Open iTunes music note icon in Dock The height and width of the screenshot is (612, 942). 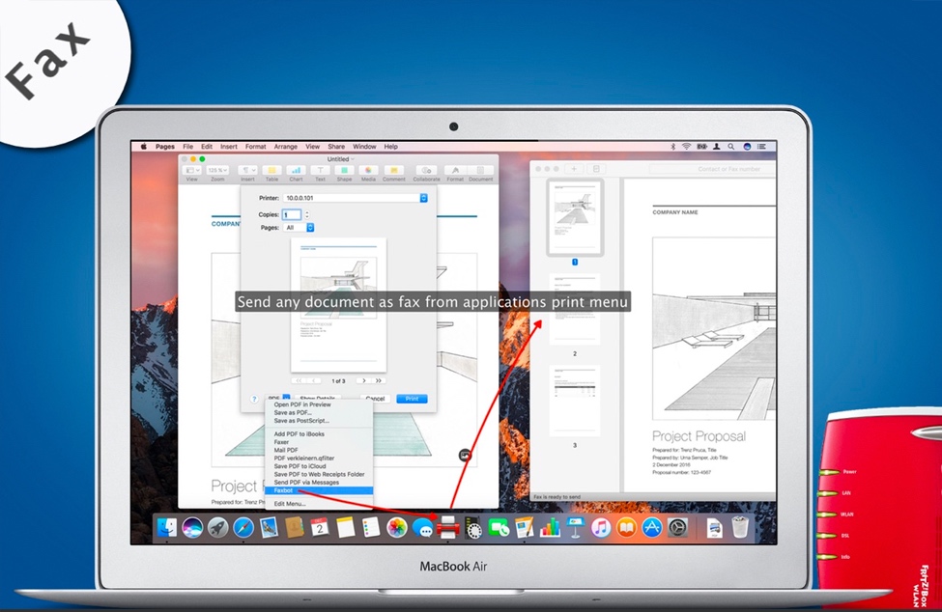click(601, 527)
